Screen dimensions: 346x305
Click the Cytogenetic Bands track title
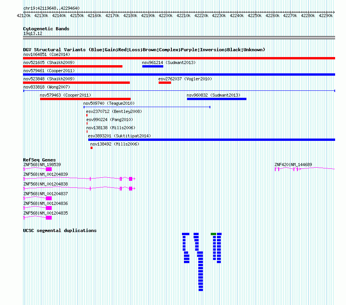(46, 29)
